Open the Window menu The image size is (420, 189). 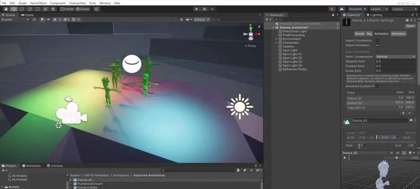(x=105, y=3)
